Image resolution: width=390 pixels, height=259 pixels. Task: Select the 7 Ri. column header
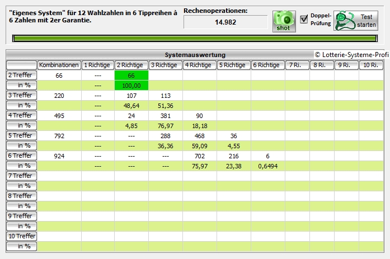297,65
